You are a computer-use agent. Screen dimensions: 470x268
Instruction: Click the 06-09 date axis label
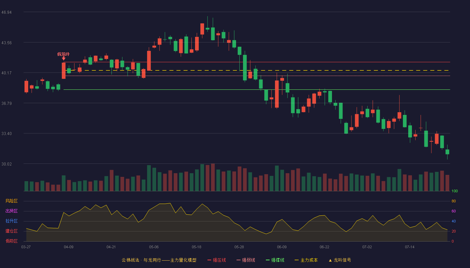282,247
